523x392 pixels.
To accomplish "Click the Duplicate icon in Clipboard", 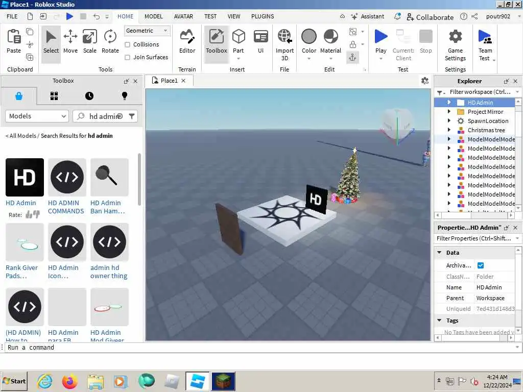I will [x=30, y=57].
